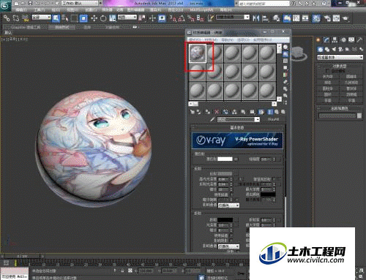Open the selection filter dropdown
366x280 pixels.
pyautogui.click(x=42, y=18)
